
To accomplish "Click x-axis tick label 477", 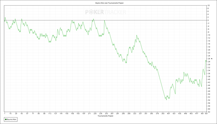I will point(197,113).
